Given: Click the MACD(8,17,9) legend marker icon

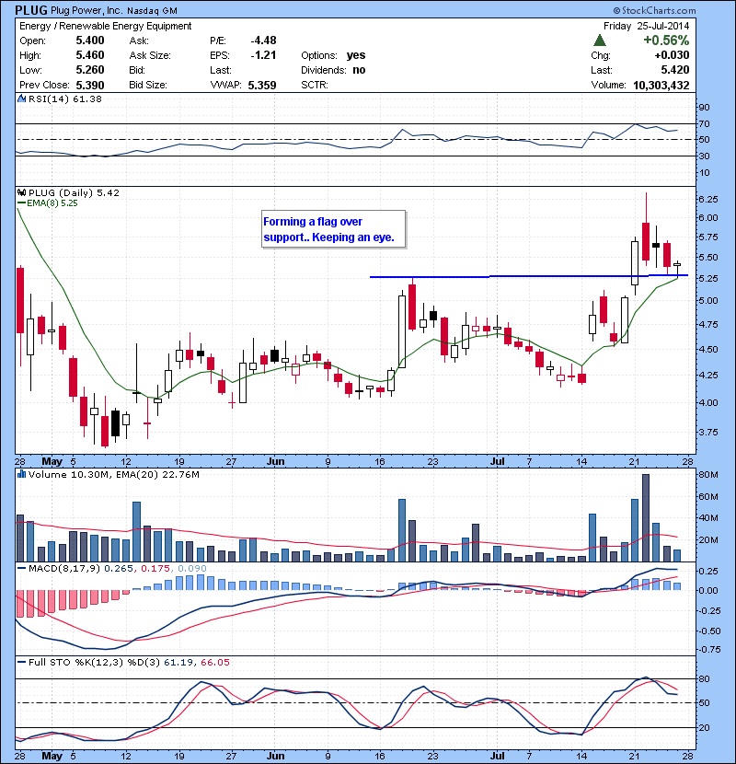Looking at the screenshot, I should (x=22, y=568).
